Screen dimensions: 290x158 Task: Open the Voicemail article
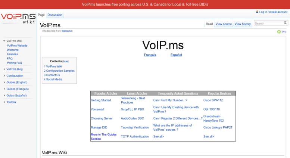(97, 109)
